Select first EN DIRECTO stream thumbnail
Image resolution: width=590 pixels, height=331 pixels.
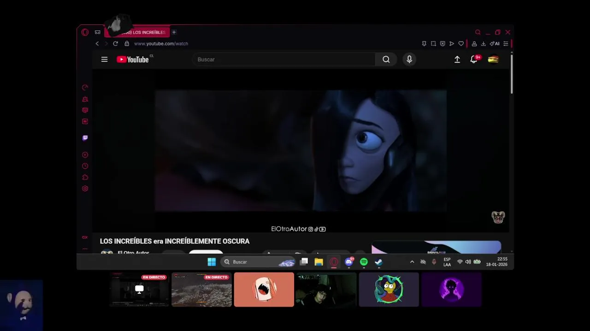tap(139, 290)
